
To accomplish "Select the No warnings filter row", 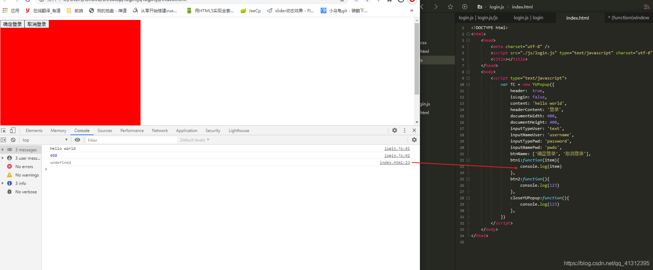I will pyautogui.click(x=21, y=175).
